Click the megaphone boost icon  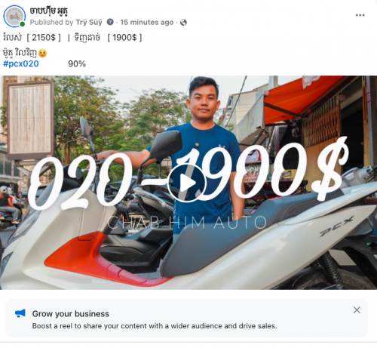tap(20, 313)
